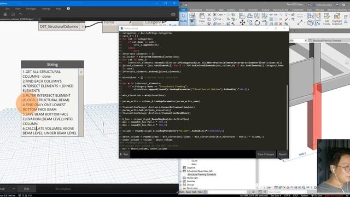Click the OST_StructuralColumns node output port
The width and height of the screenshot is (350, 197).
[x=82, y=27]
